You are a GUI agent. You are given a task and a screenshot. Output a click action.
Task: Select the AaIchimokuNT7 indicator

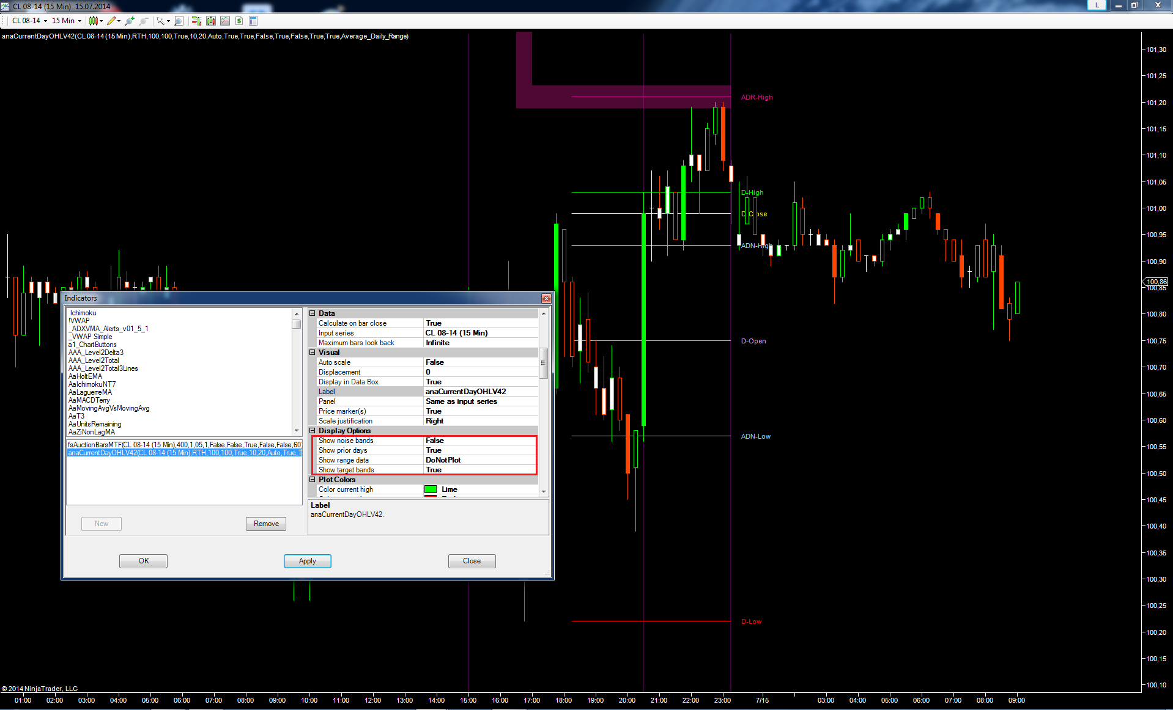point(92,384)
